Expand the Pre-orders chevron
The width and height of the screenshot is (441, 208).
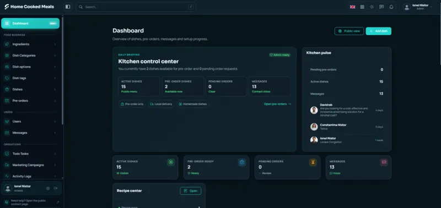tap(55, 101)
